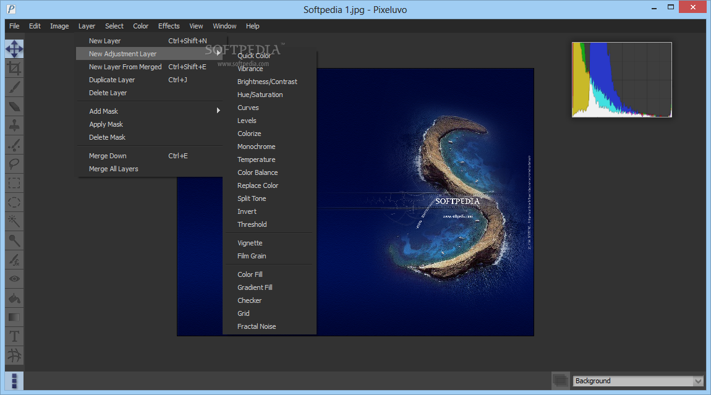This screenshot has width=711, height=395.
Task: Select the Eraser tool
Action: [x=14, y=106]
